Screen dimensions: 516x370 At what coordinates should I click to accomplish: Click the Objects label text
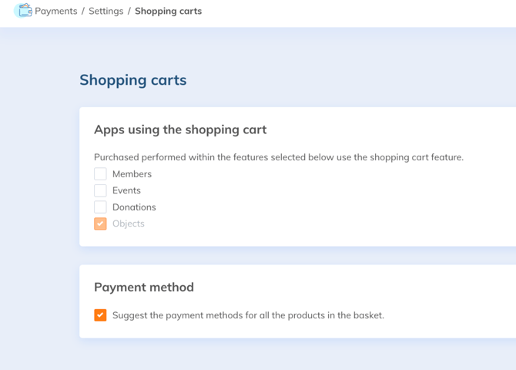pos(128,224)
